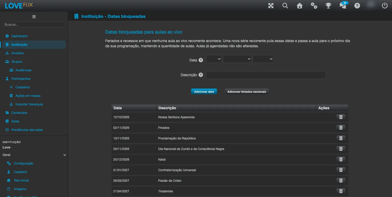392x197 pixels.
Task: Open the day dropdown of Data field
Action: 214,59
